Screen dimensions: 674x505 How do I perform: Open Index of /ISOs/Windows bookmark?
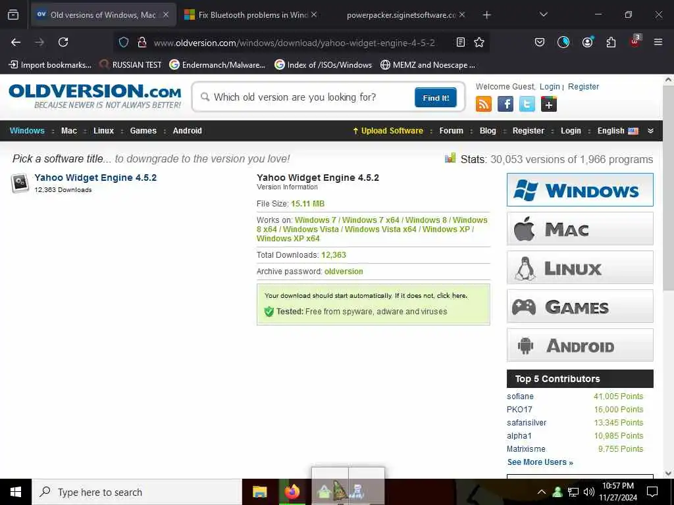point(323,65)
